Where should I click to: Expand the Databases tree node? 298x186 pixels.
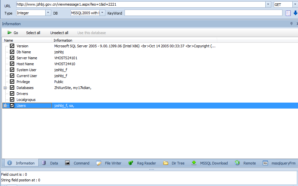point(5,88)
